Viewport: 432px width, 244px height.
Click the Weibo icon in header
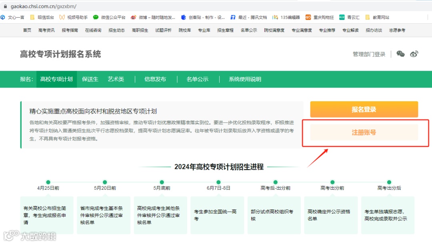coord(414,54)
